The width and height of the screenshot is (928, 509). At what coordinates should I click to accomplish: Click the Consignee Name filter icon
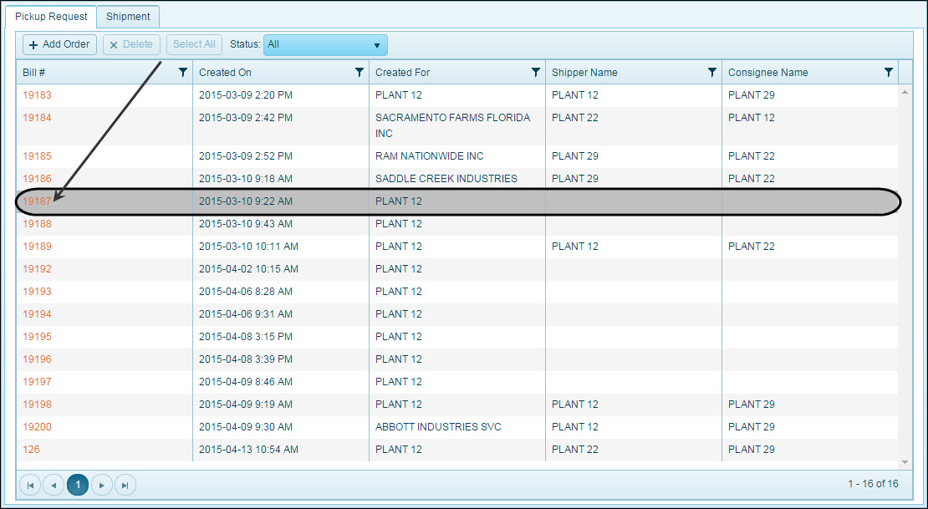[x=889, y=73]
